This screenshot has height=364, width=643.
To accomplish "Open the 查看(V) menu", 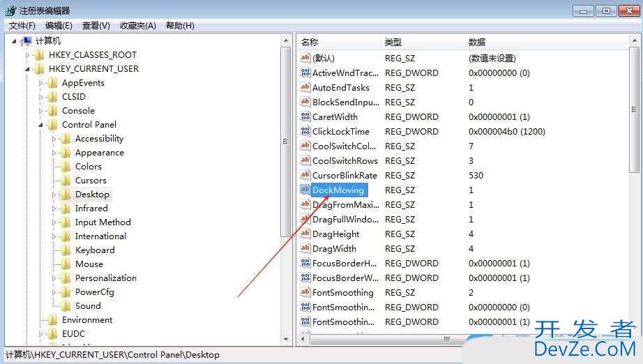I will (x=96, y=25).
